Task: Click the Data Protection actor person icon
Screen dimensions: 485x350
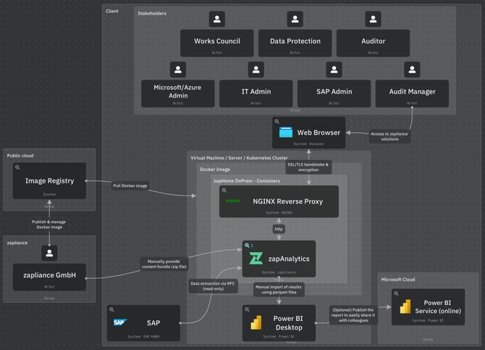Action: (295, 20)
